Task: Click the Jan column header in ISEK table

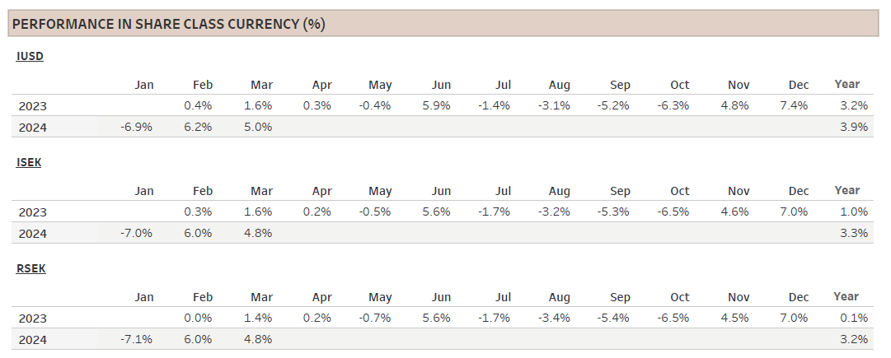Action: point(144,191)
